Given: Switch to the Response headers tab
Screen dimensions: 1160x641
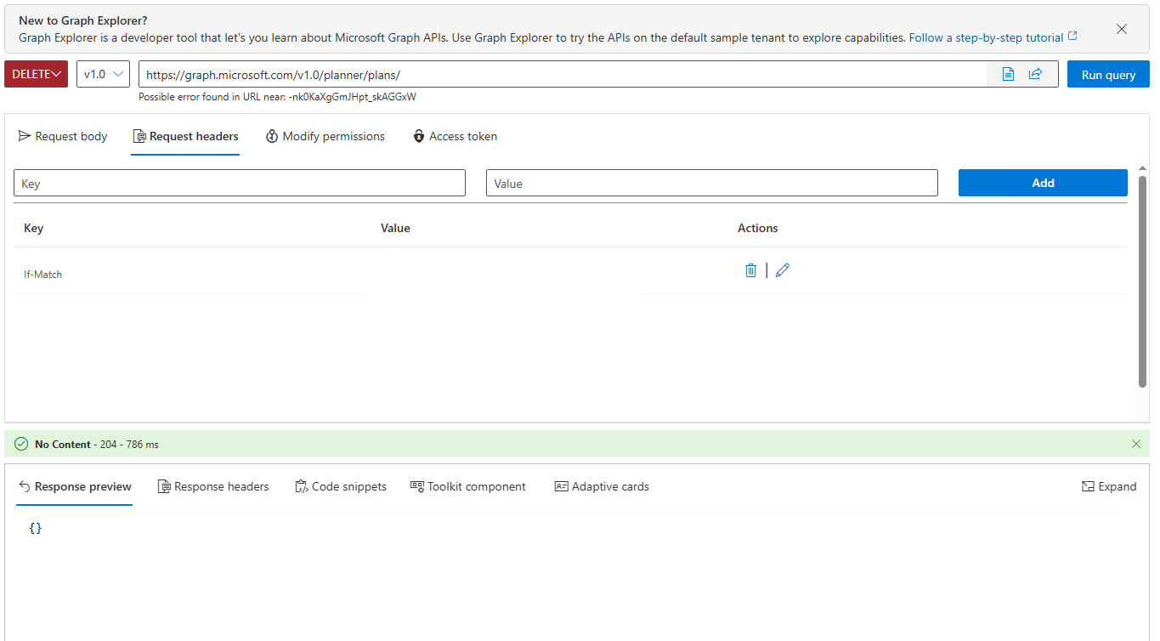Looking at the screenshot, I should (213, 487).
